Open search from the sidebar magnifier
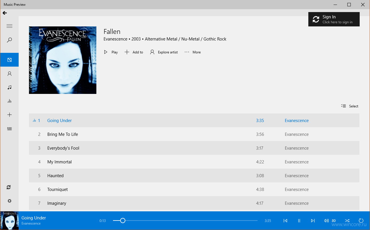 (9, 40)
